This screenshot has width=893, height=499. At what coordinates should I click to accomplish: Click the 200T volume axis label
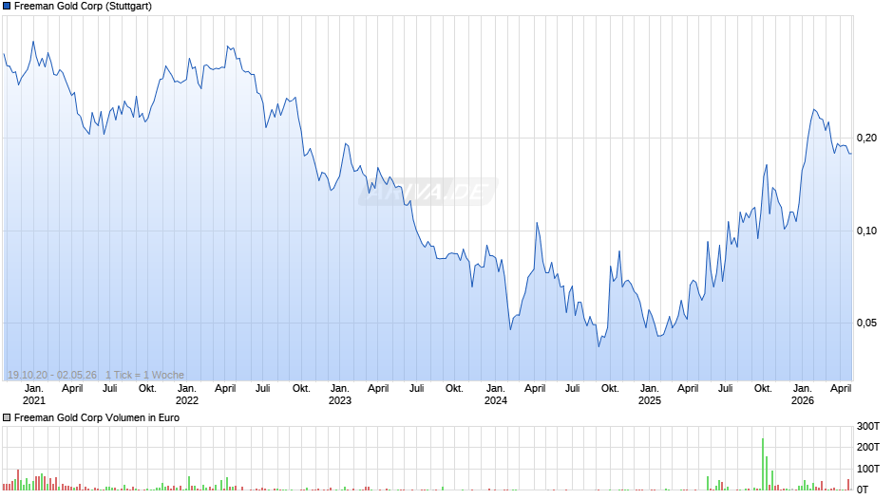click(868, 447)
